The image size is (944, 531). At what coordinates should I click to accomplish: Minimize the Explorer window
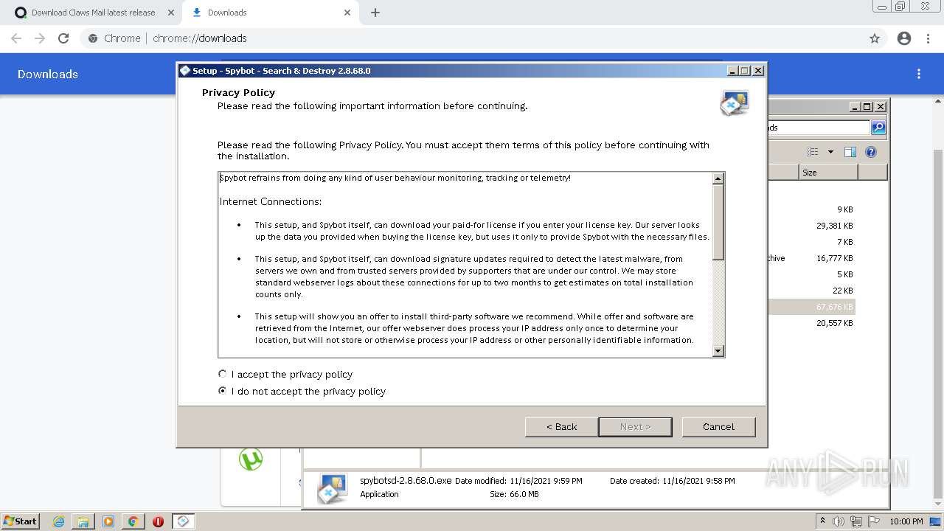point(855,107)
